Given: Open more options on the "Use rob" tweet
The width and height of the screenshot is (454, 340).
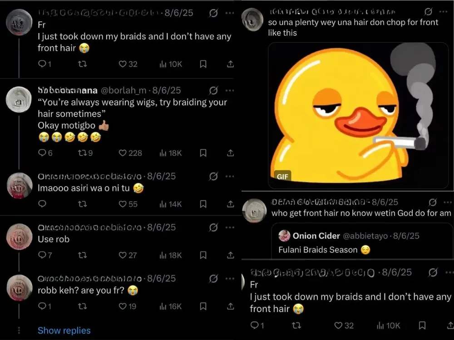Looking at the screenshot, I should coord(230,227).
